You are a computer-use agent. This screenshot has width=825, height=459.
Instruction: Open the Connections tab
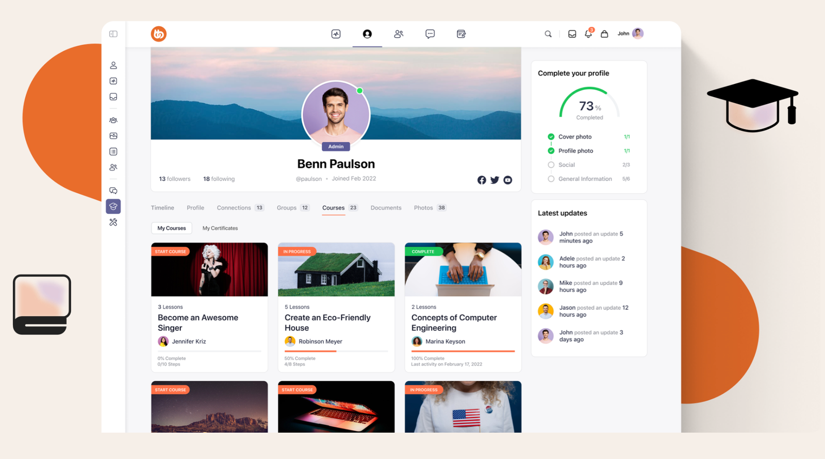[240, 208]
